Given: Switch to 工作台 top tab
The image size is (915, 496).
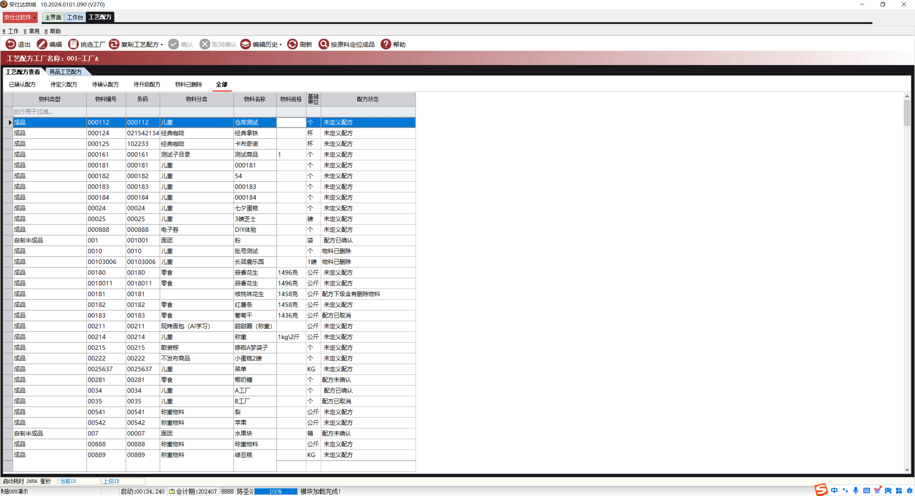Looking at the screenshot, I should tap(75, 17).
